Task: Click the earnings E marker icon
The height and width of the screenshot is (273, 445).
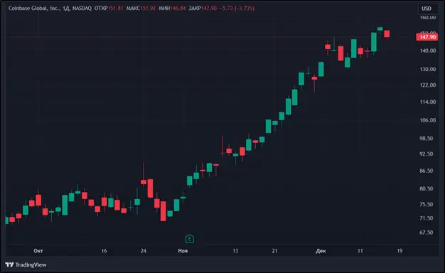Action: (x=190, y=239)
